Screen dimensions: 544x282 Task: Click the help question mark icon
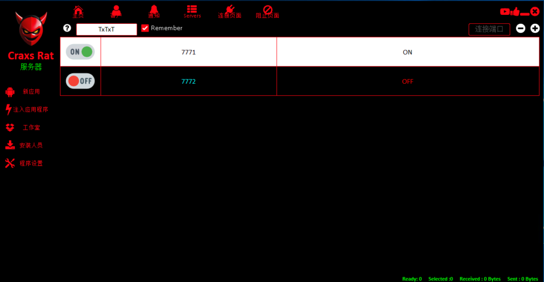(x=67, y=28)
